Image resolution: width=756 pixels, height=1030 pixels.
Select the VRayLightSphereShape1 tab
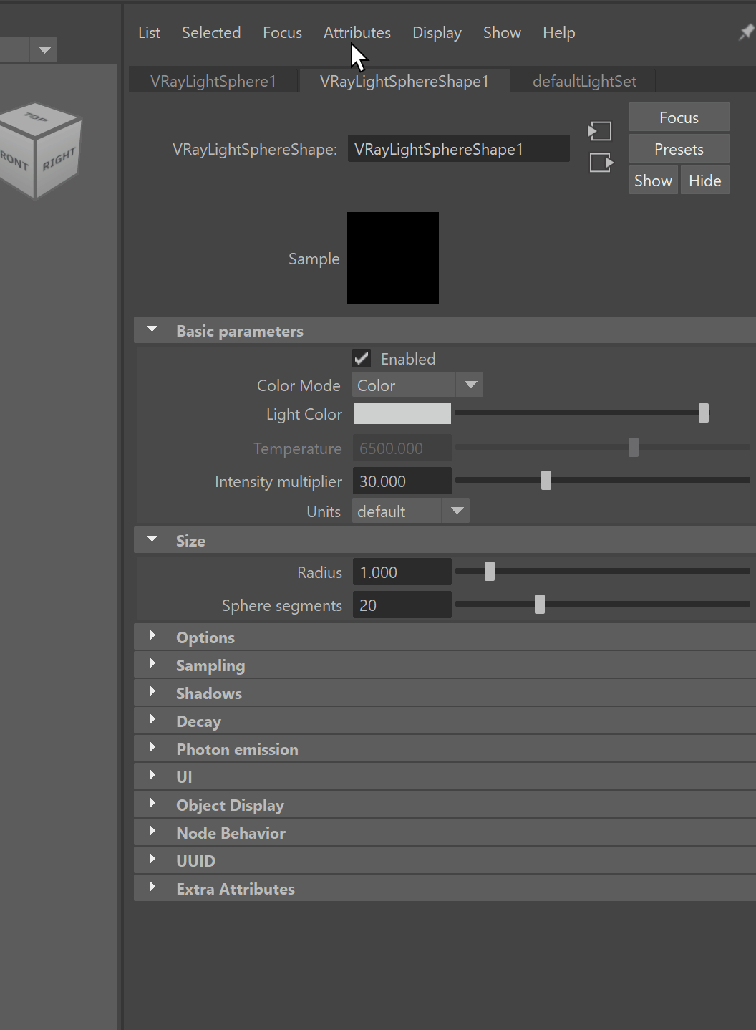404,81
